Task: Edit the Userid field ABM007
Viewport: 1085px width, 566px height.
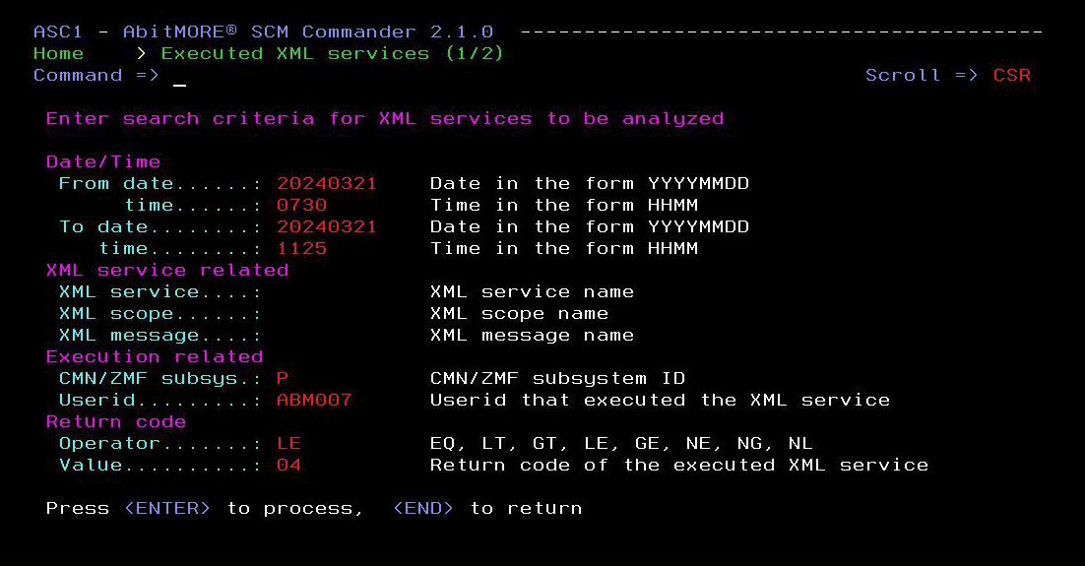Action: pos(314,400)
